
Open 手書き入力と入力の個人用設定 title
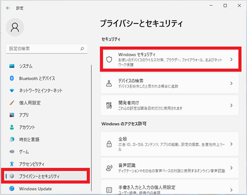pyautogui.click(x=147, y=187)
